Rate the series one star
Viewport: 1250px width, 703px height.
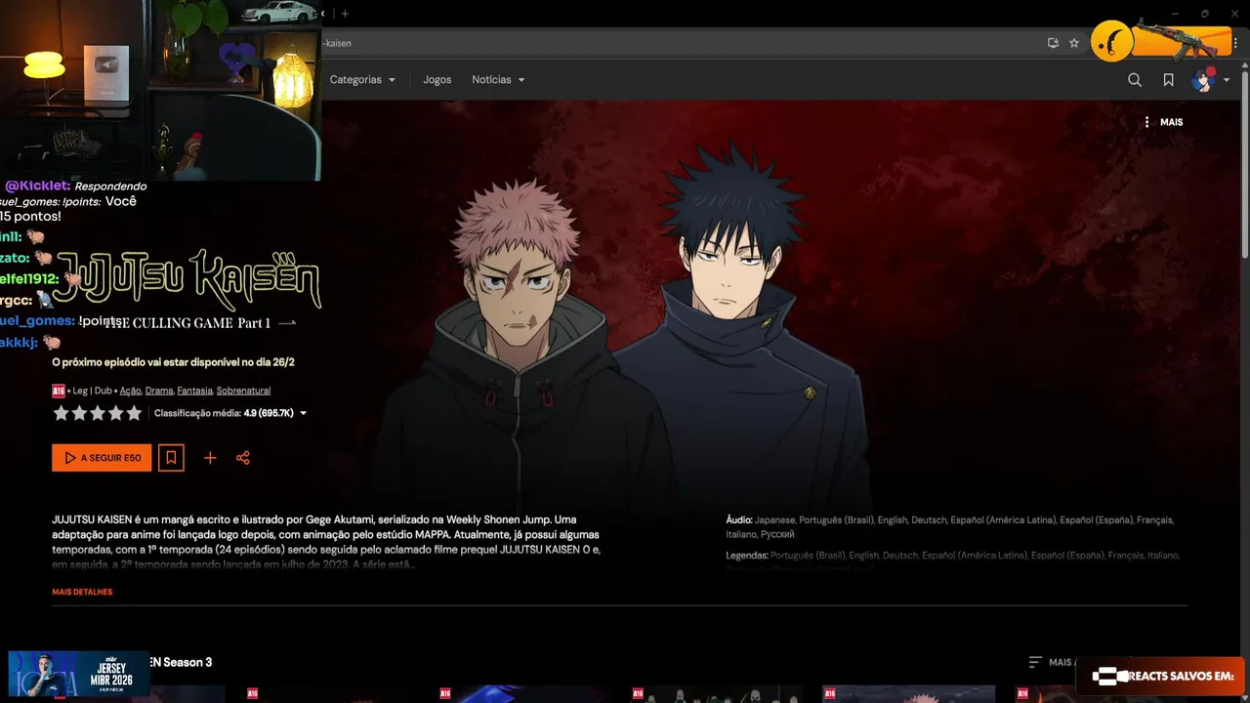[x=61, y=413]
